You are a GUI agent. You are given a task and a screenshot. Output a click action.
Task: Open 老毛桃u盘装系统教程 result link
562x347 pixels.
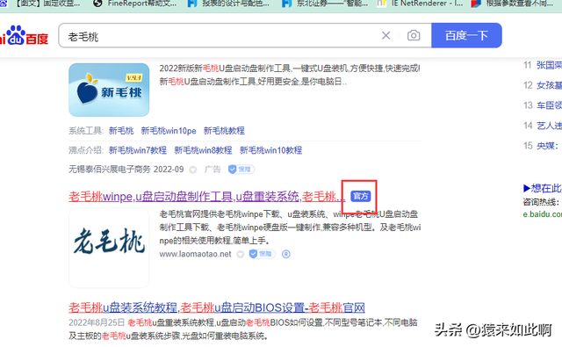pyautogui.click(x=217, y=307)
